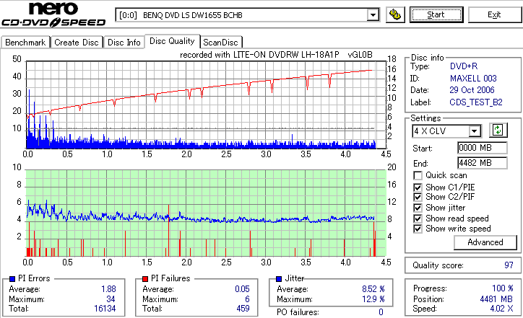
Task: Switch to the Benchmark tab
Action: point(25,43)
